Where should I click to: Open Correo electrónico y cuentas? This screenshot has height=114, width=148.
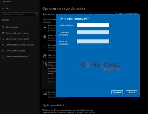coord(17,33)
